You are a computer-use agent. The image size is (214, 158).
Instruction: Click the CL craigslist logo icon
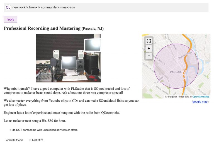[x=8, y=7]
